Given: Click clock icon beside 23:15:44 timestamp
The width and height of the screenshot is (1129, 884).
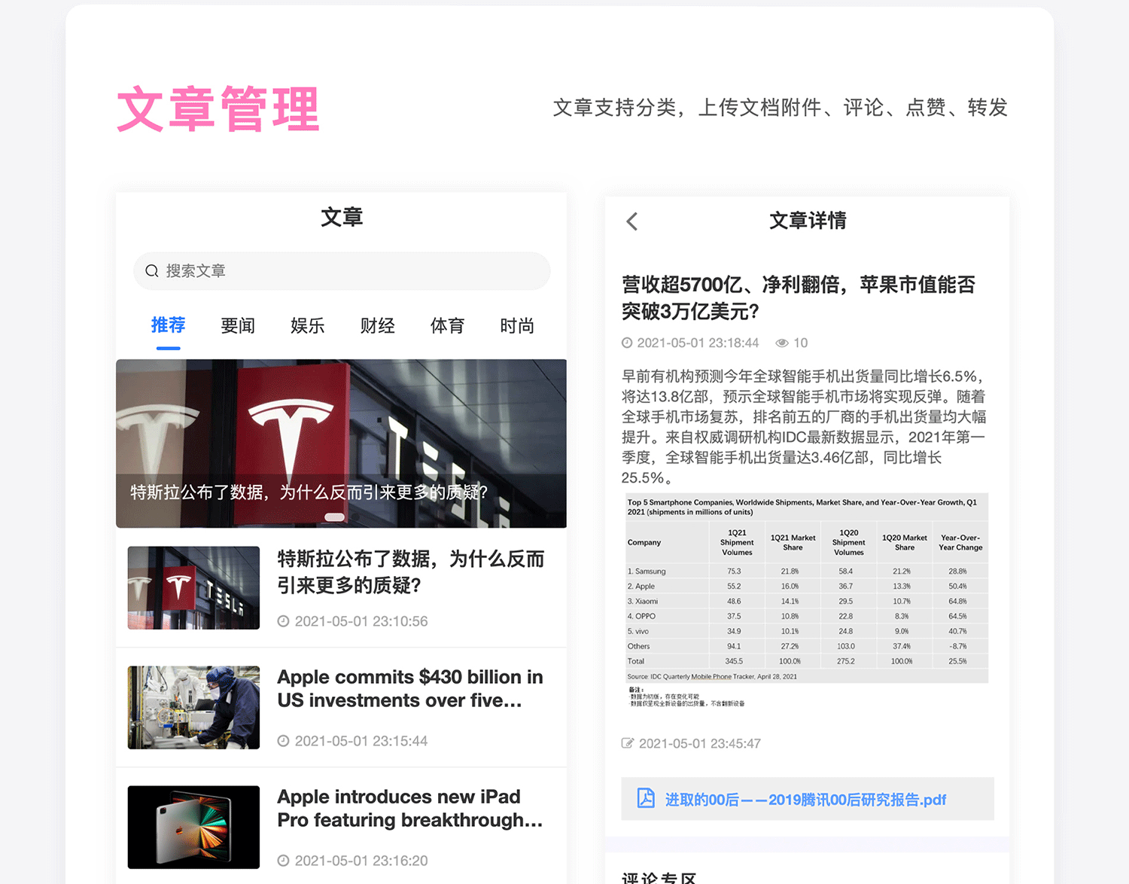Looking at the screenshot, I should [x=283, y=741].
